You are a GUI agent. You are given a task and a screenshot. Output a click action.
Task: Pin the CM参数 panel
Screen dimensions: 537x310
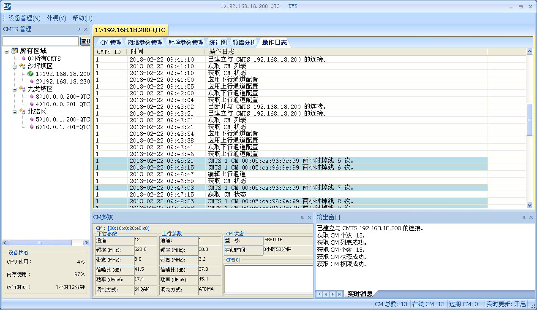(x=302, y=217)
